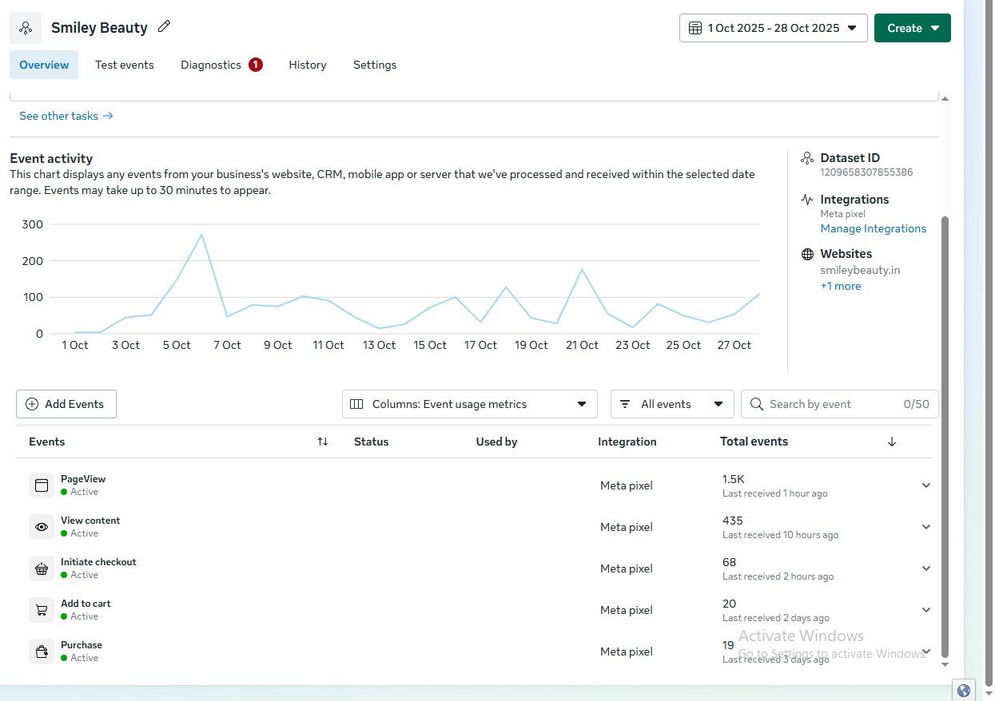Click the inner panel vertical scrollbar thumb
The height and width of the screenshot is (701, 995).
pos(945,435)
